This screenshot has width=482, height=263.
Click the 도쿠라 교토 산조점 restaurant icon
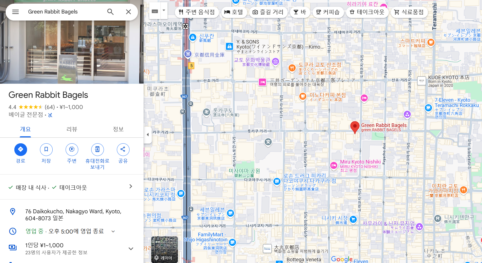click(x=292, y=68)
